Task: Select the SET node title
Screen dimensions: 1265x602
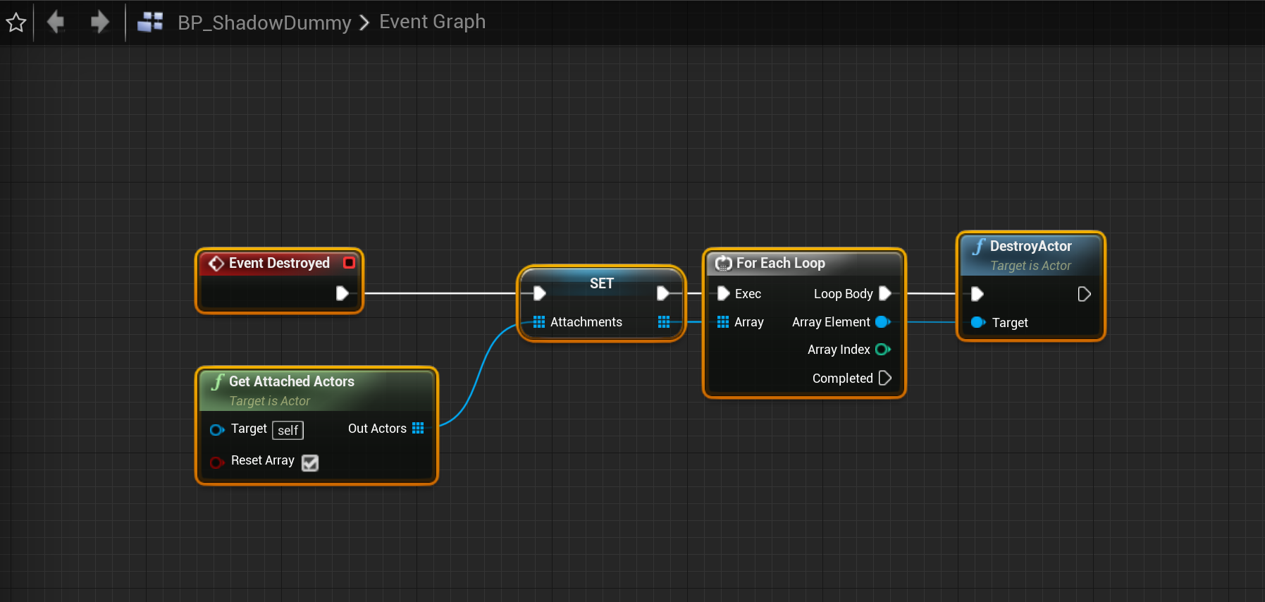Action: pyautogui.click(x=601, y=283)
